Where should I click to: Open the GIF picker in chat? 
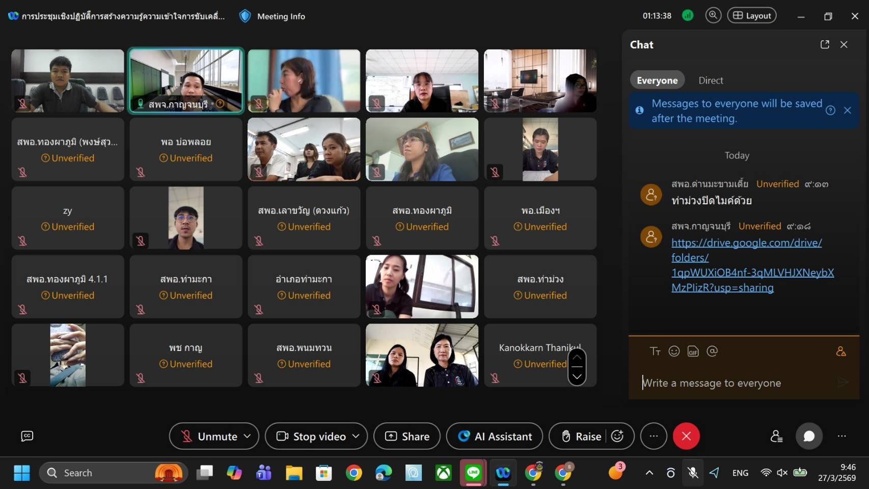pyautogui.click(x=693, y=351)
